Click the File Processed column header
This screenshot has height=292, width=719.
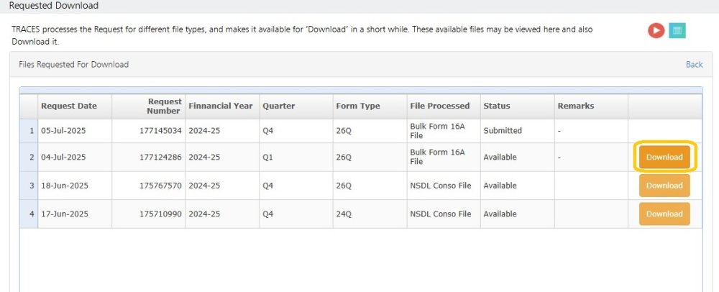(439, 106)
